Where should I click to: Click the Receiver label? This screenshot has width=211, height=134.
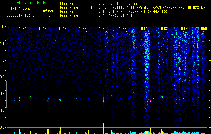coord(68,12)
